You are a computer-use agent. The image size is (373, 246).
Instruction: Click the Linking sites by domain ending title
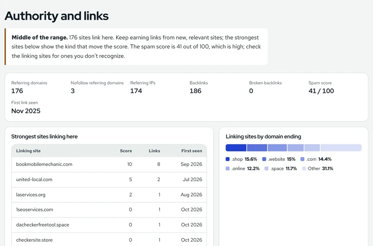pyautogui.click(x=263, y=137)
